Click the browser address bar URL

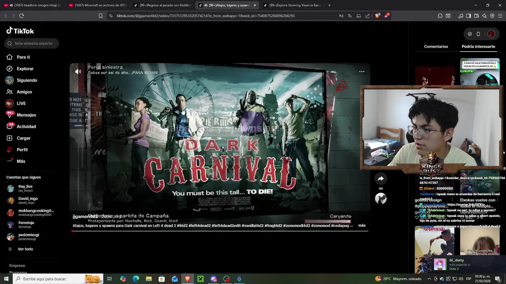(206, 16)
